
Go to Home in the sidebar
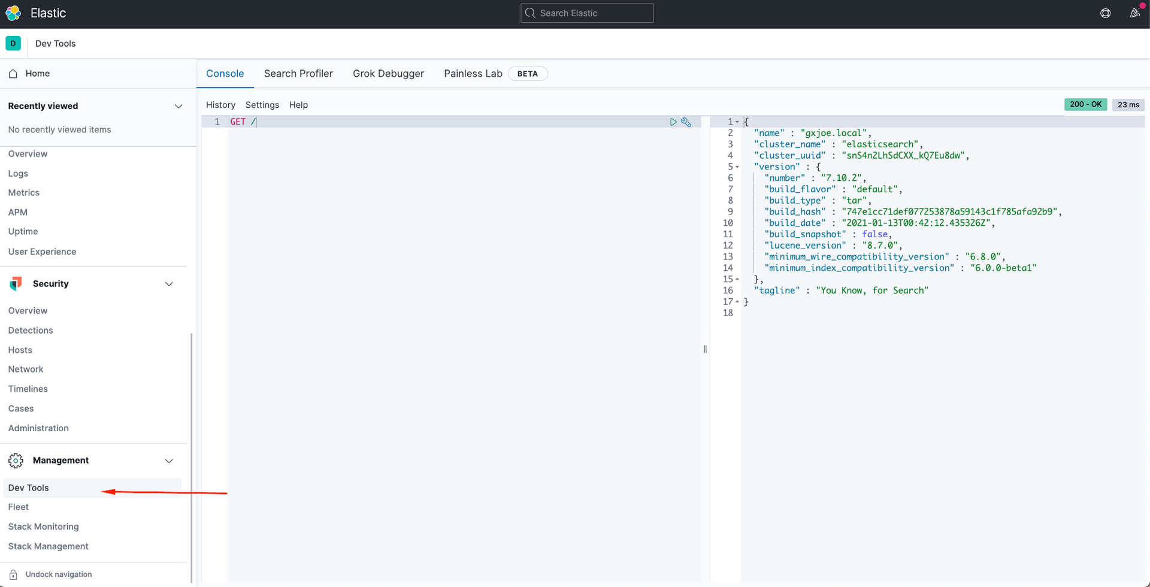pyautogui.click(x=38, y=74)
